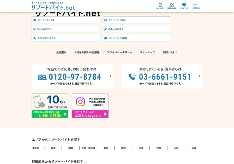Select the 四国 area link
This screenshot has width=234, height=164.
(x=158, y=148)
